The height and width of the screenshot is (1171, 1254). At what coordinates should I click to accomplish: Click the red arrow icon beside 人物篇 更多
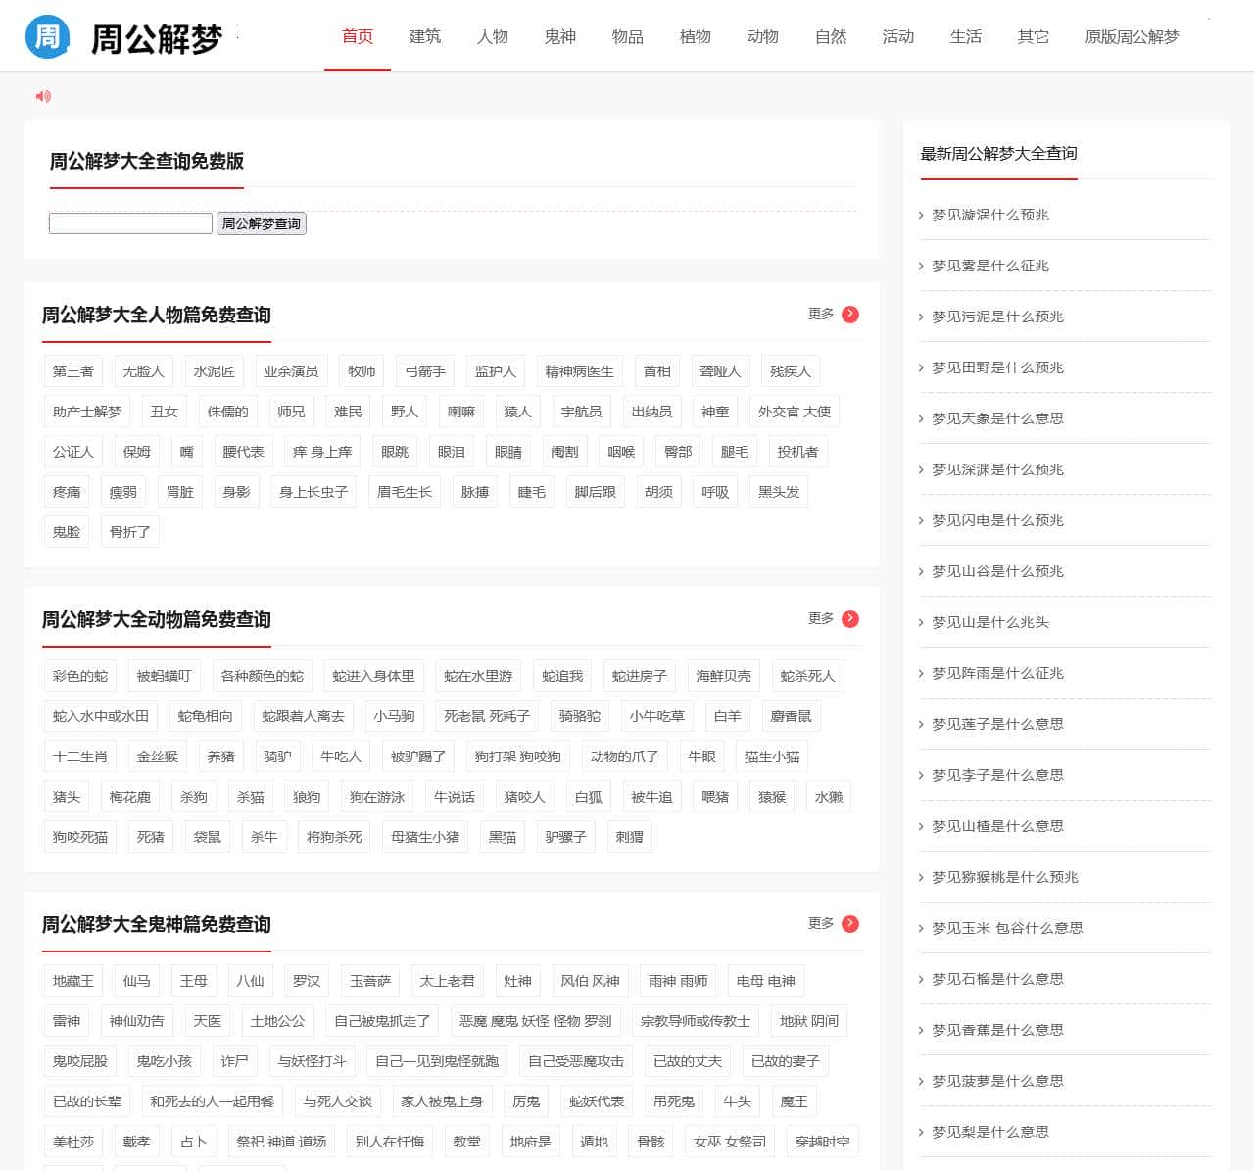850,315
